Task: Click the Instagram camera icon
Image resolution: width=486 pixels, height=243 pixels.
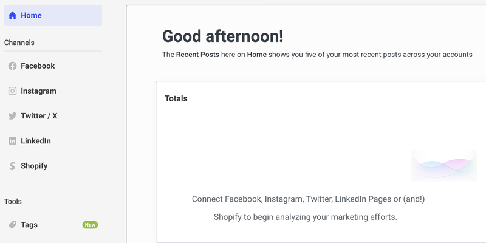Action: (x=12, y=91)
